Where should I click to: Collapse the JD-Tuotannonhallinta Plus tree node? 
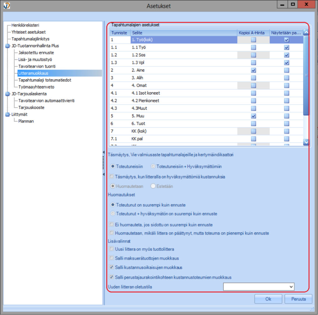[x=7, y=46]
